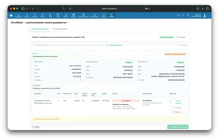Open the История link
This screenshot has width=219, height=140.
coord(181,37)
